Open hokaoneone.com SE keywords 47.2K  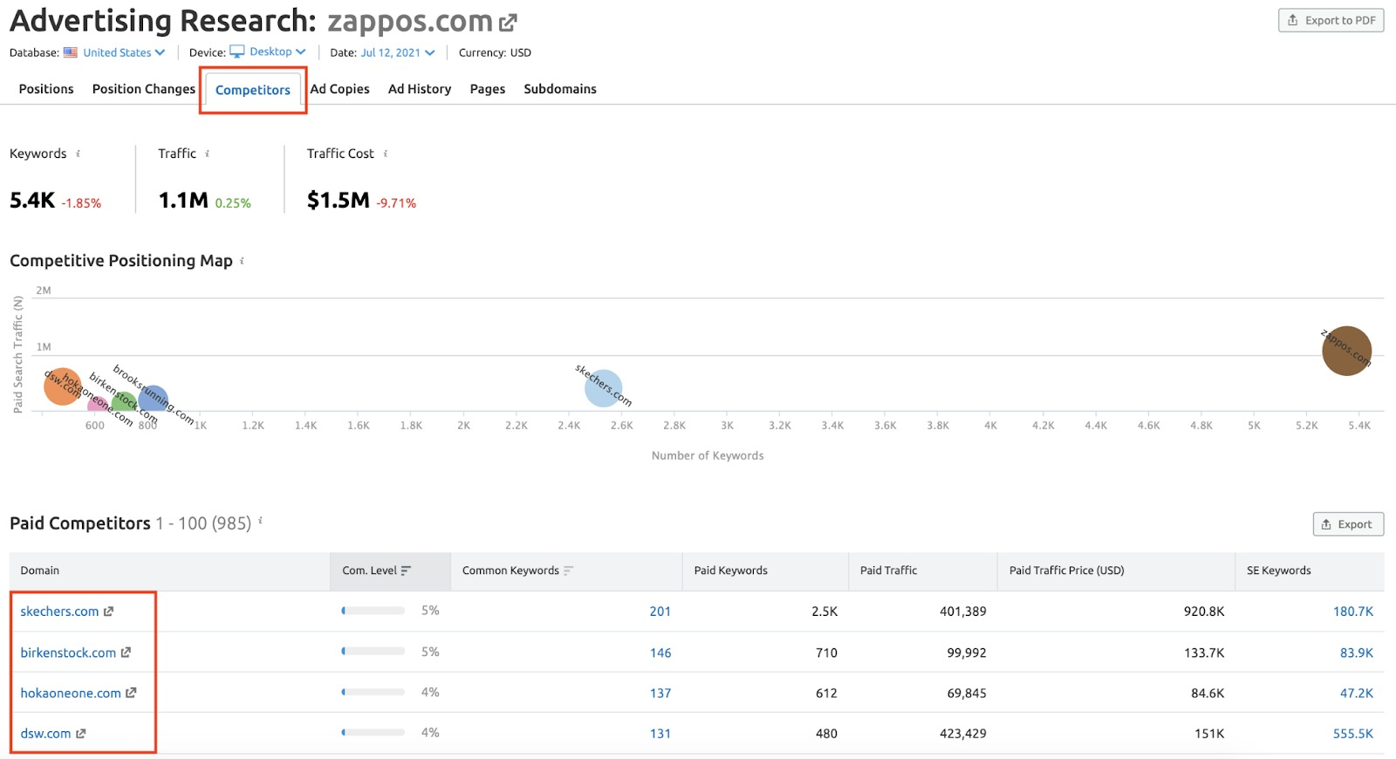coord(1357,693)
